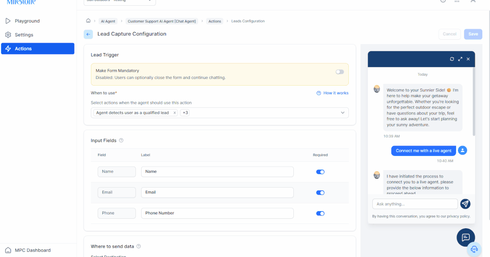Click the Cancel button

click(449, 34)
